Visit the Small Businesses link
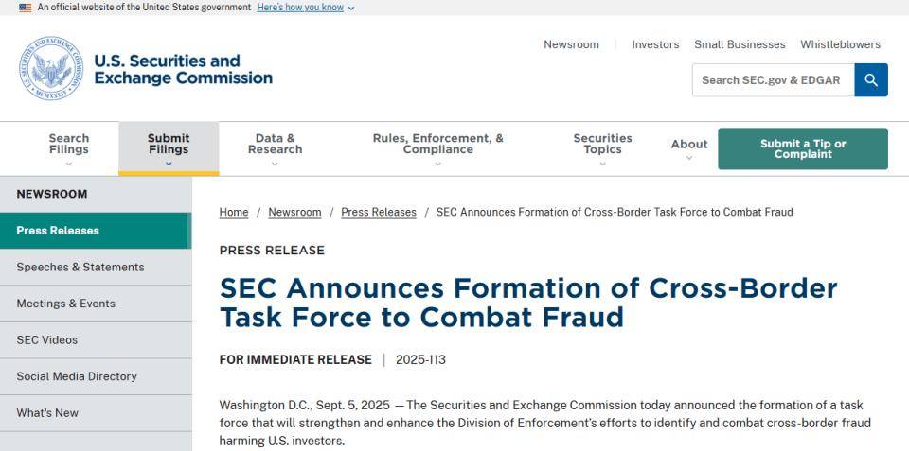 pos(740,44)
